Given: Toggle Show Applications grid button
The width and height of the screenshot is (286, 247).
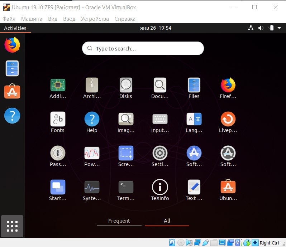Looking at the screenshot, I should click(x=12, y=226).
